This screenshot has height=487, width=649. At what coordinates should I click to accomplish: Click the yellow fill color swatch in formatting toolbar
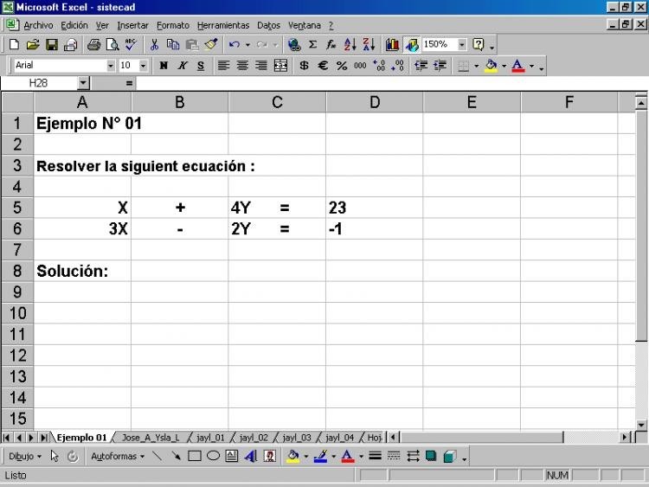point(491,66)
